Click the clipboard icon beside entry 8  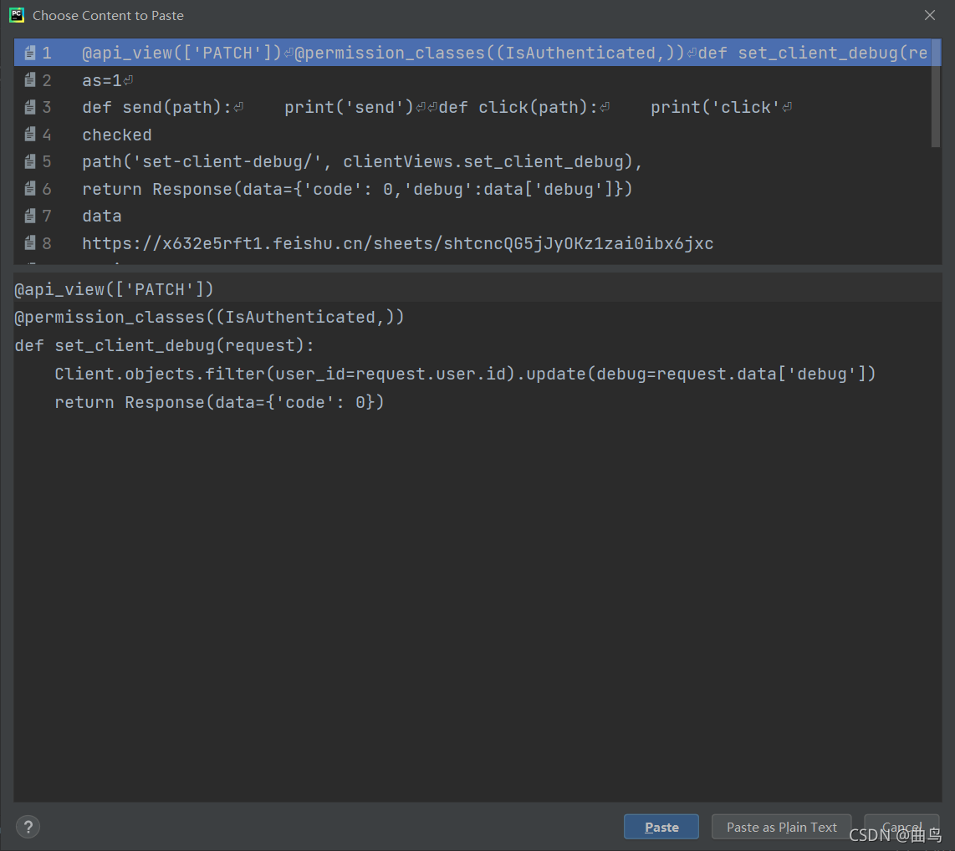click(30, 243)
